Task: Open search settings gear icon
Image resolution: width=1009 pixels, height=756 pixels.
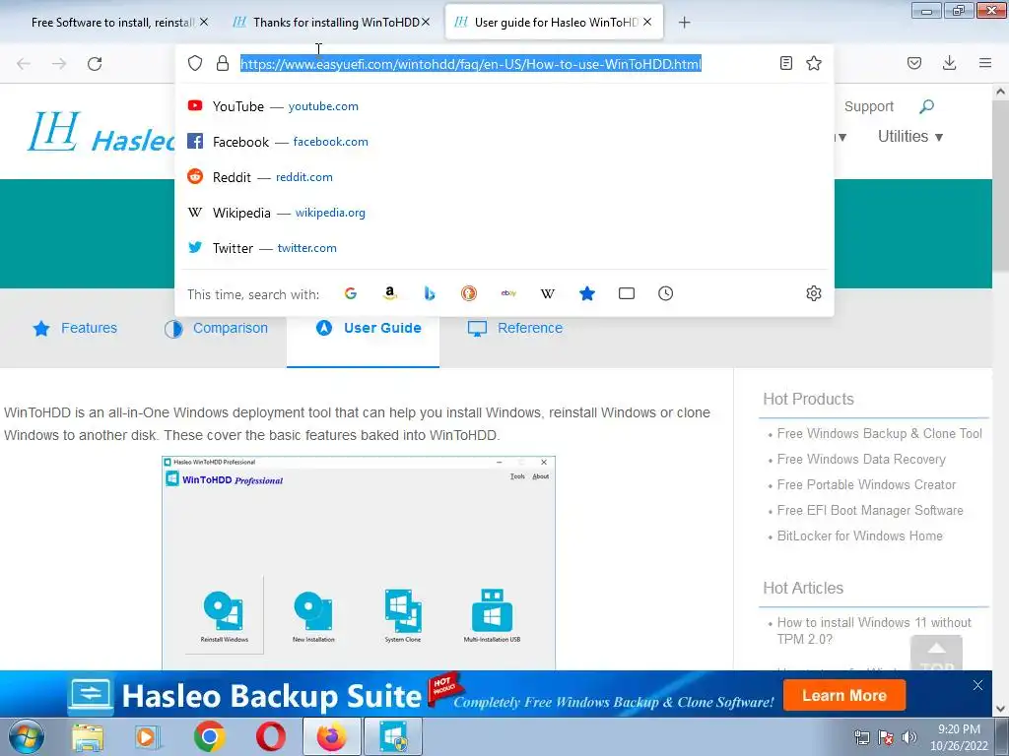Action: [813, 293]
